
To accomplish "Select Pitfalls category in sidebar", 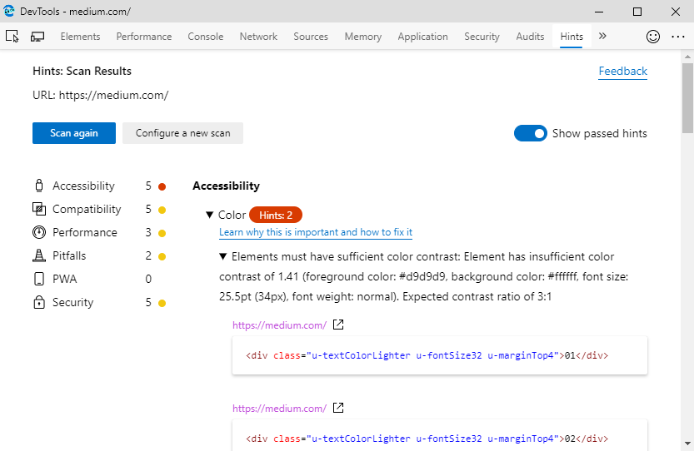I will 99,255.
